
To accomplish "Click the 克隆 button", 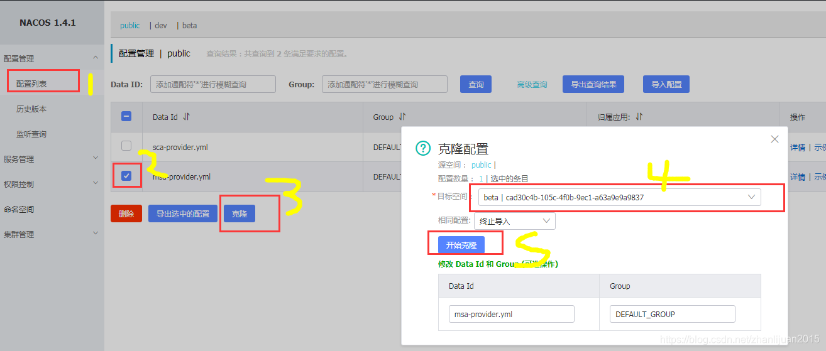I will tap(240, 213).
